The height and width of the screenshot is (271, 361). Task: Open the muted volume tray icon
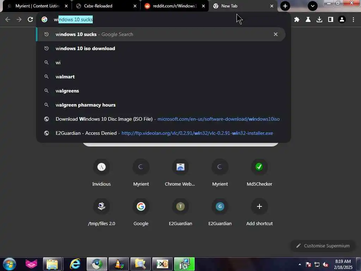(325, 265)
